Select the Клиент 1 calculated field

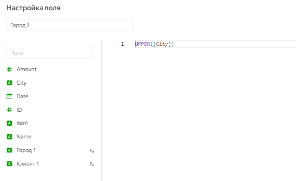click(50, 164)
